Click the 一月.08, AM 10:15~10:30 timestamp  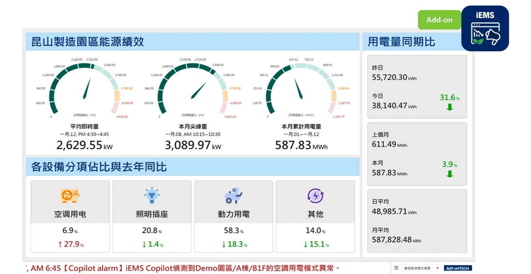tap(193, 135)
